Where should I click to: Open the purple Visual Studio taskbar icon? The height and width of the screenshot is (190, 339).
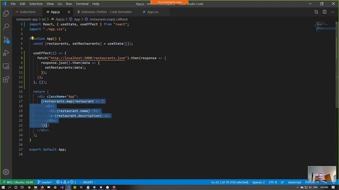[x=62, y=187]
